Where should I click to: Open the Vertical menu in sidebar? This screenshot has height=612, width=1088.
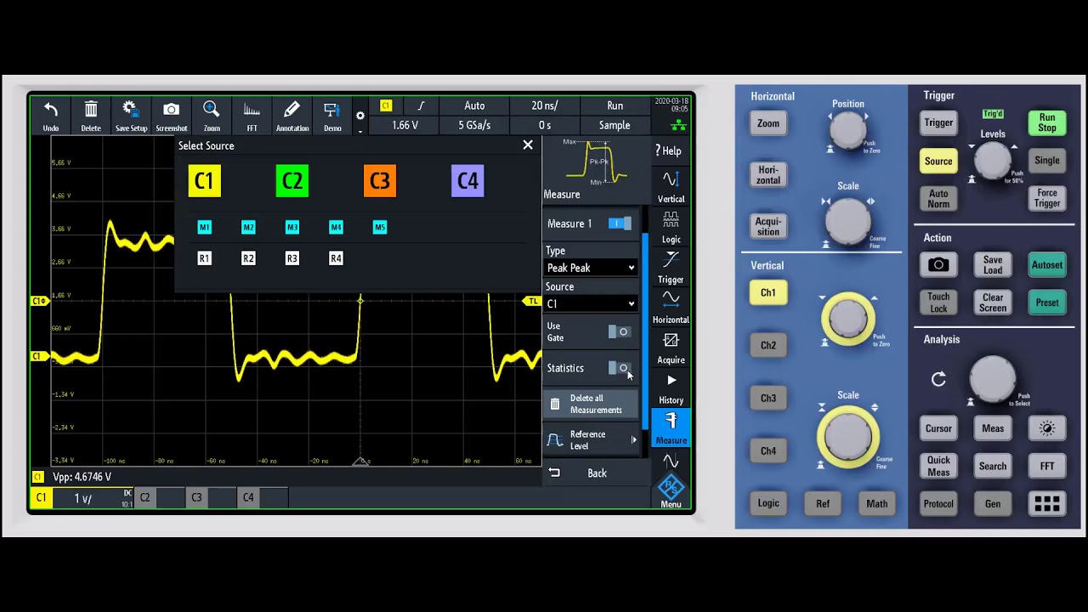pos(671,187)
